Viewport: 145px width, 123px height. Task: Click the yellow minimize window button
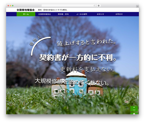[10, 6]
